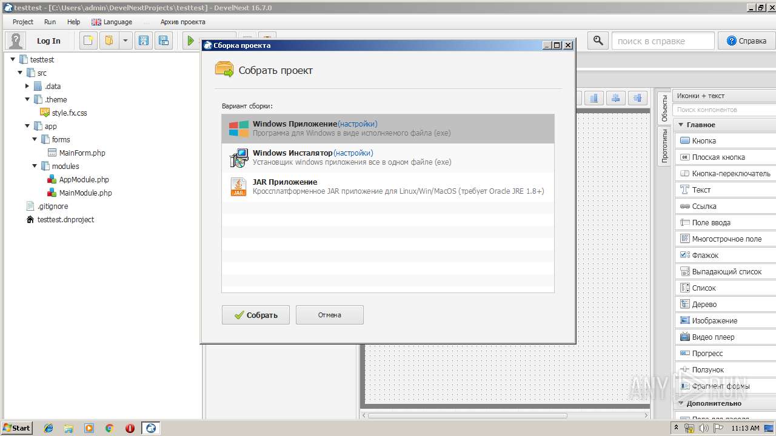Collapse the app folder node
776x436 pixels.
tap(27, 126)
